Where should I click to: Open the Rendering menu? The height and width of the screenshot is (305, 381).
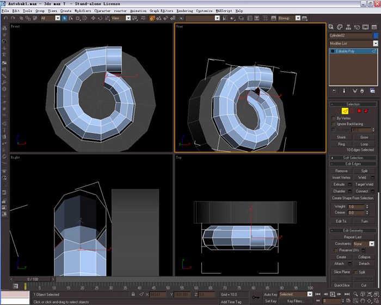pos(185,11)
